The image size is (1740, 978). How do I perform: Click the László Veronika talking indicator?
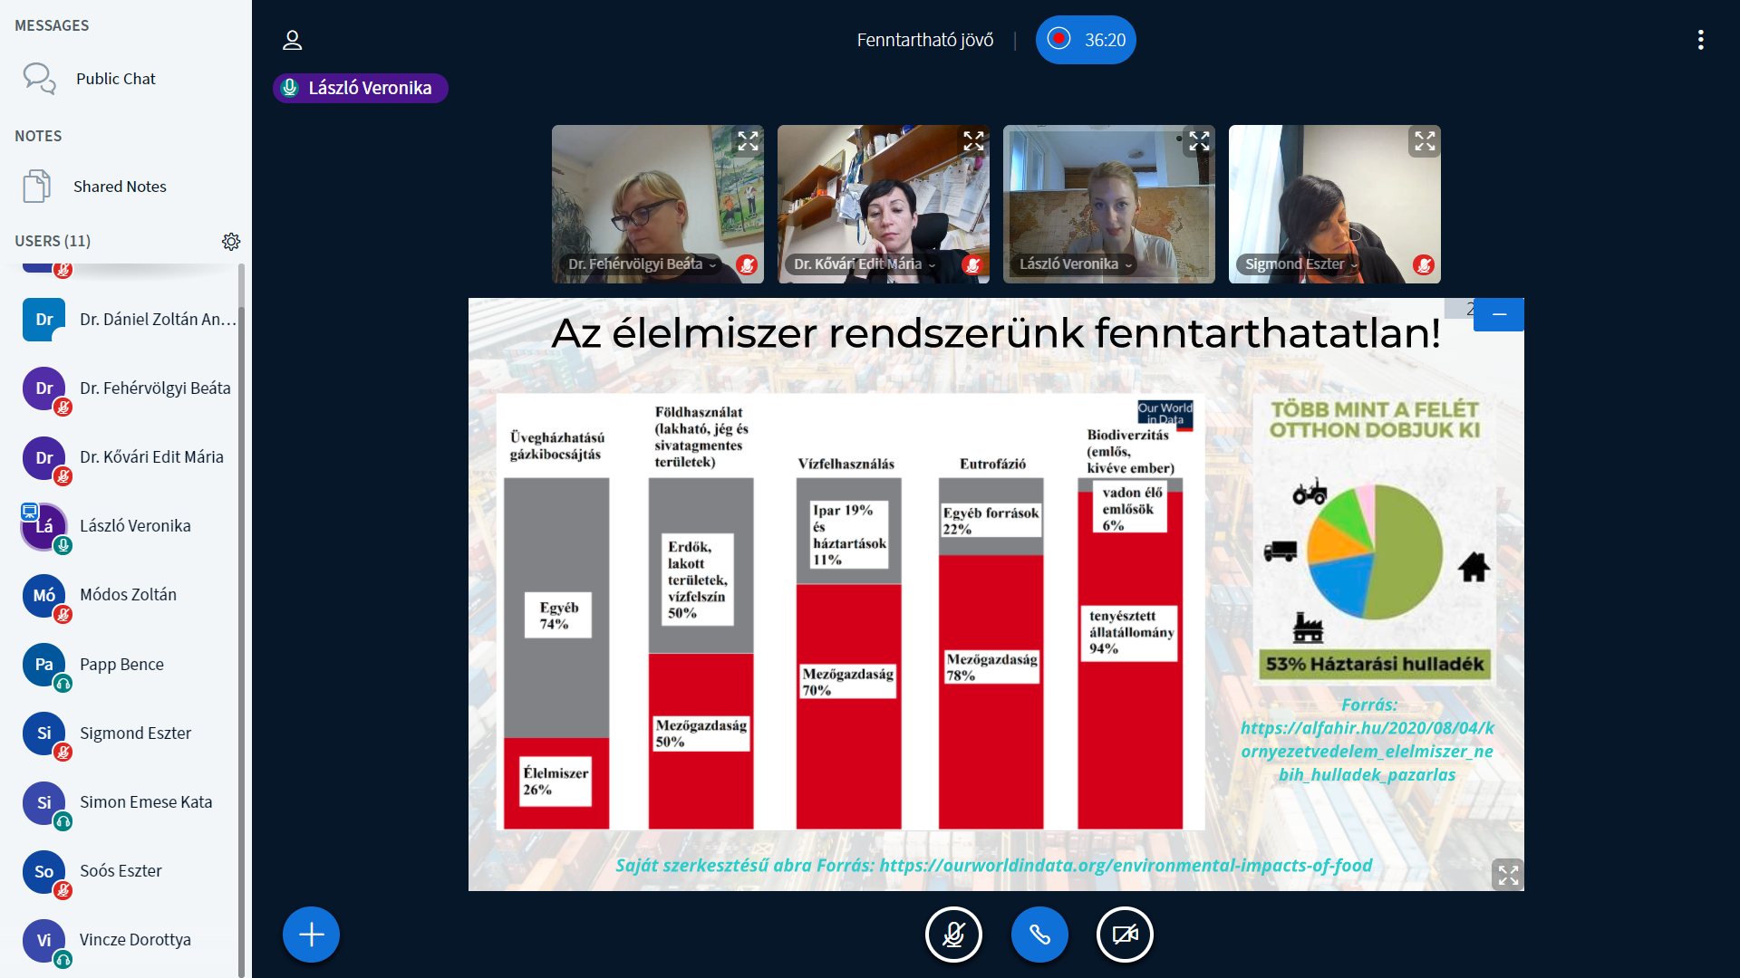[360, 88]
